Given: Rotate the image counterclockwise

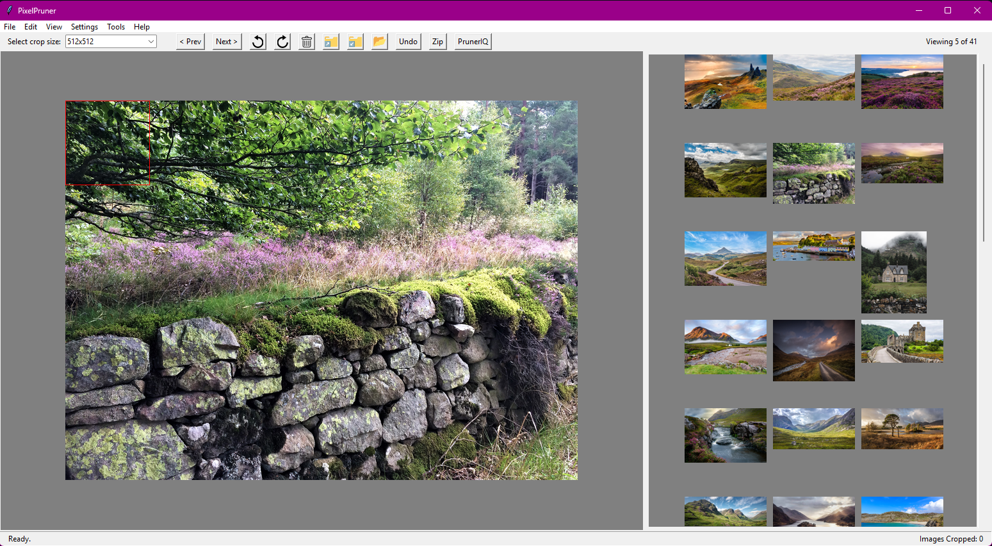Looking at the screenshot, I should click(x=257, y=42).
